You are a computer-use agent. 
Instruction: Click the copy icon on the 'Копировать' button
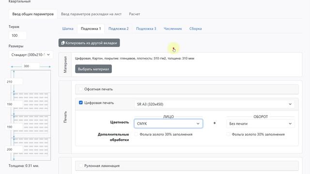[x=63, y=43]
